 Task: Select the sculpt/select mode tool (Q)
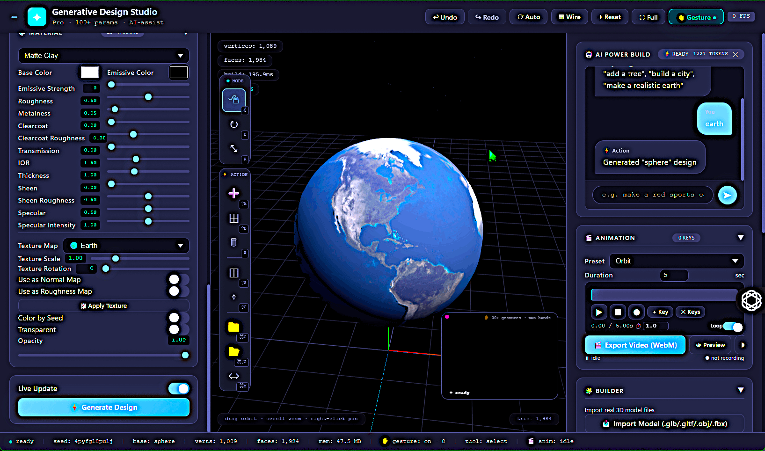click(234, 100)
